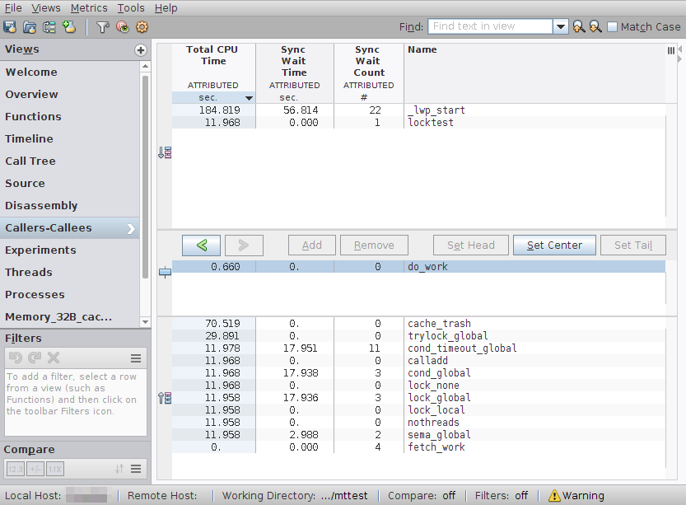Enable the Match Case checkbox
686x505 pixels.
(x=613, y=26)
